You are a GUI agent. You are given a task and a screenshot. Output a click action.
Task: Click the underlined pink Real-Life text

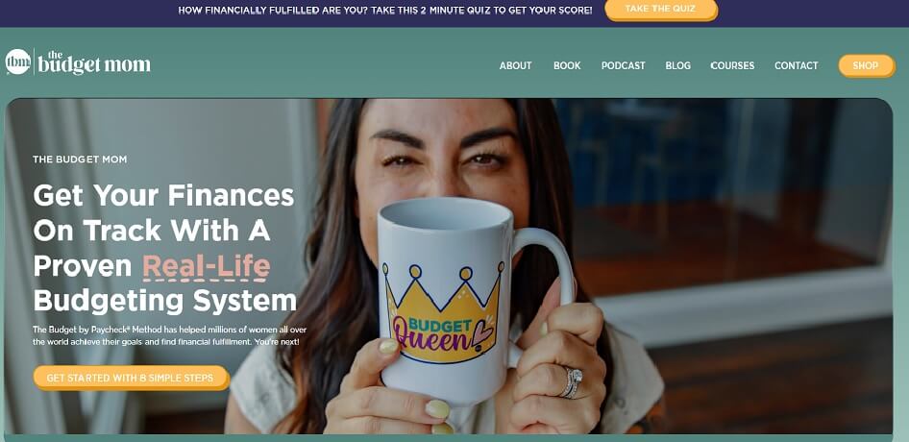coord(207,267)
